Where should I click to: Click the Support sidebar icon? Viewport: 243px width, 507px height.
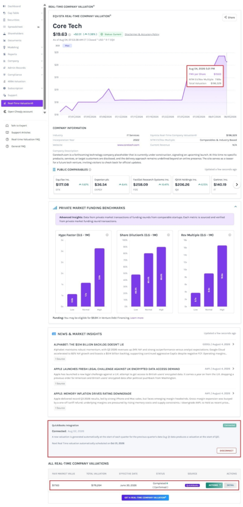coord(4,96)
